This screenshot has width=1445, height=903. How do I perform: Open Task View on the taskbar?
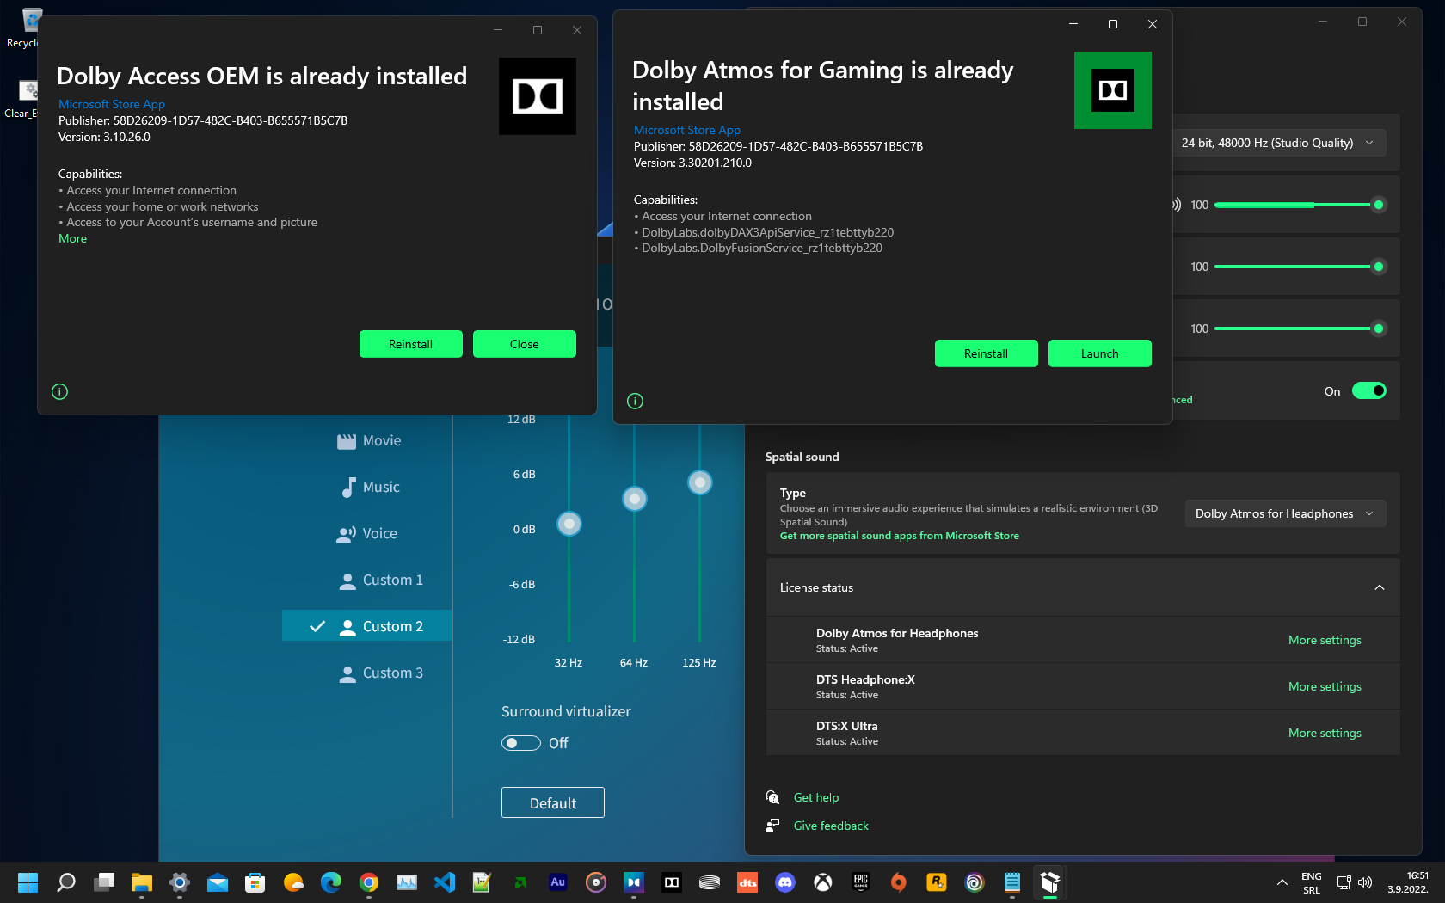(x=104, y=882)
